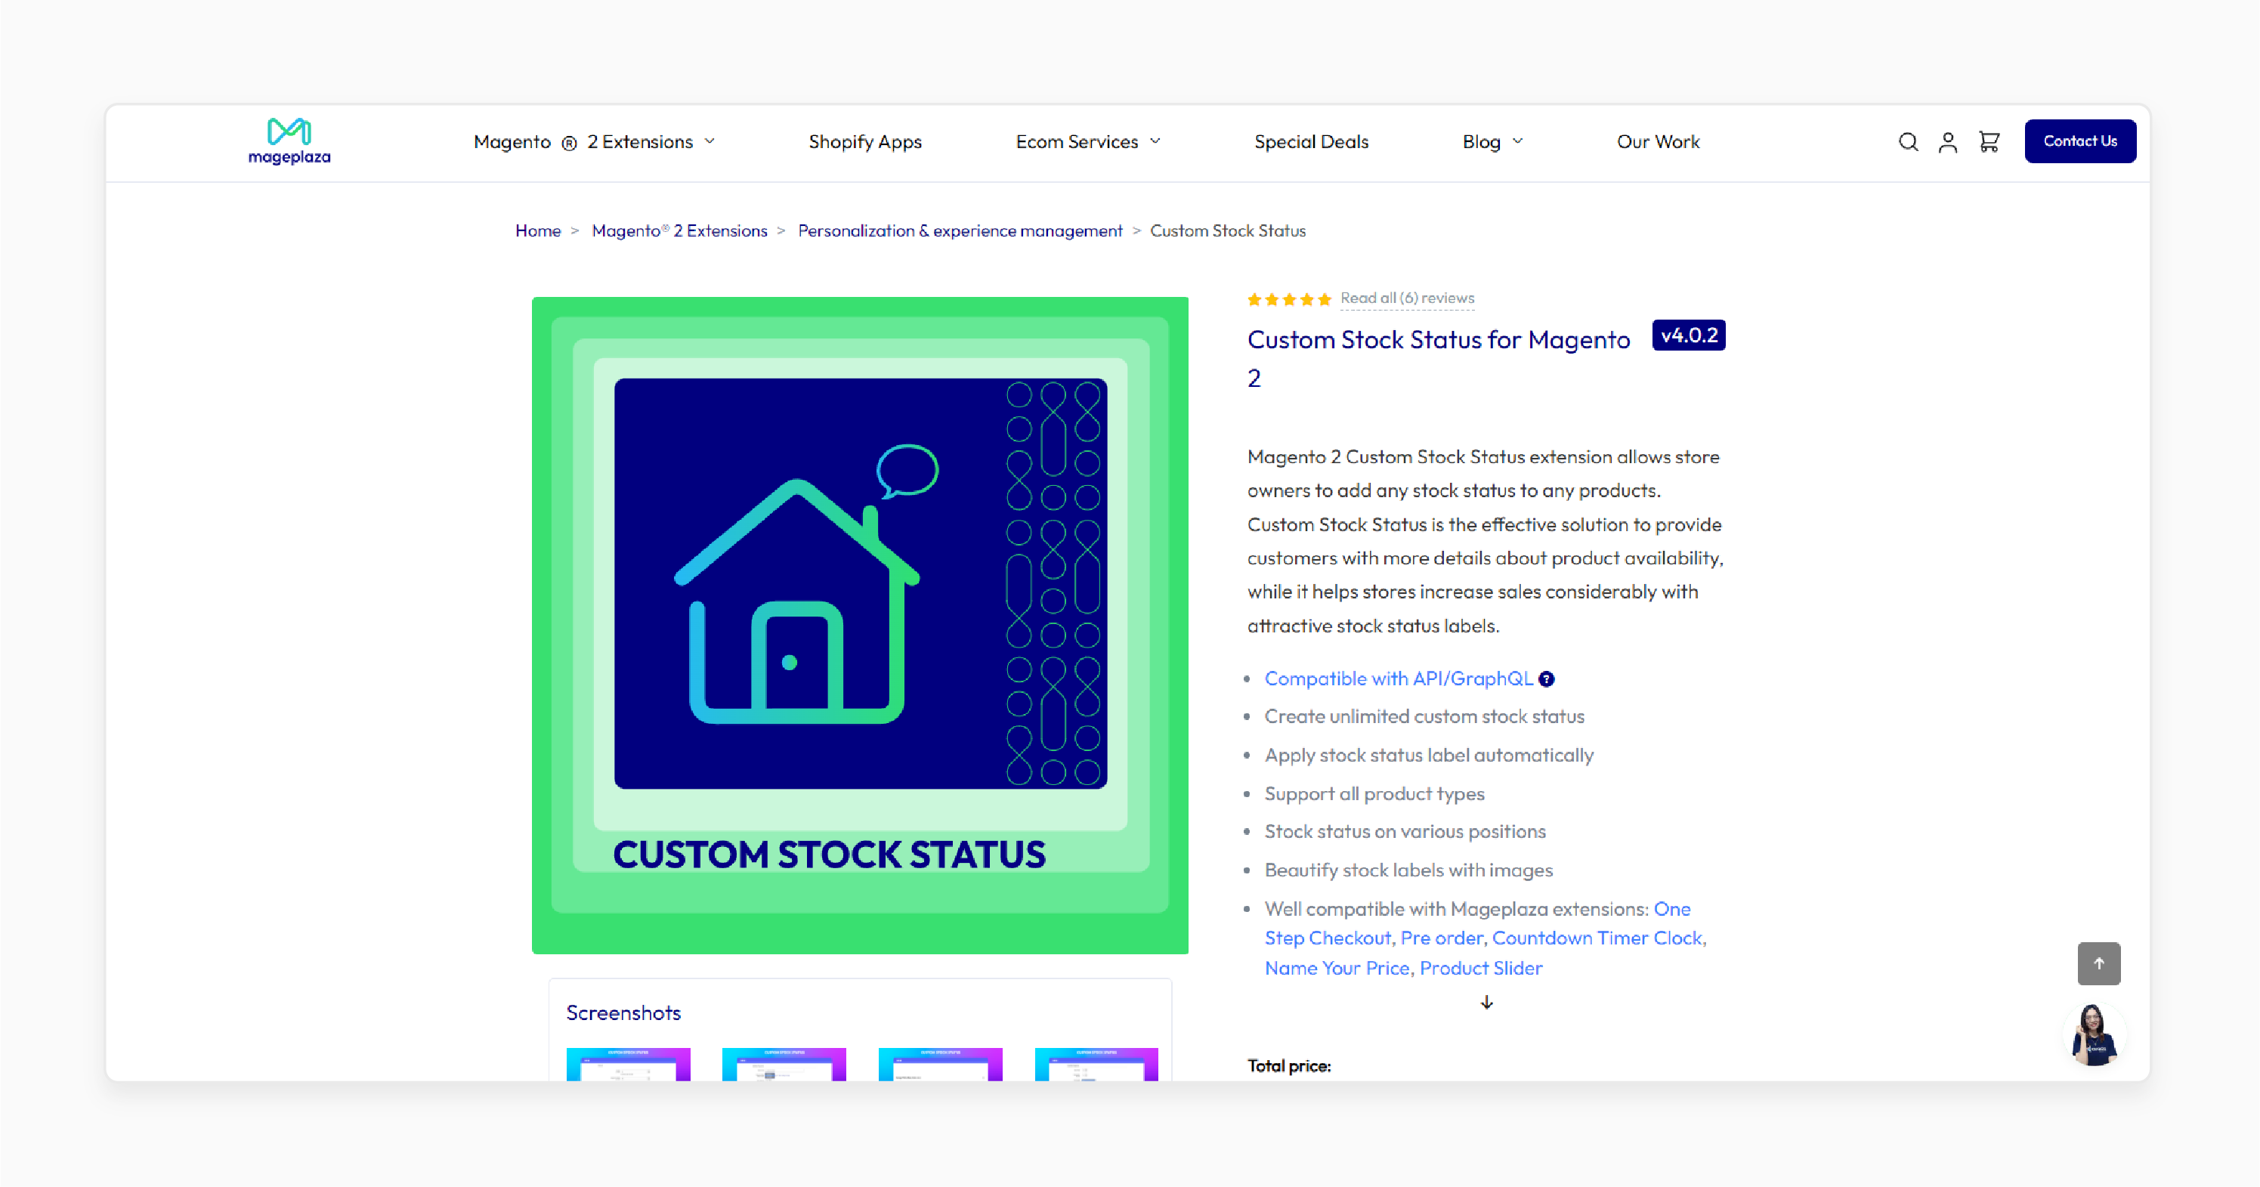Image resolution: width=2260 pixels, height=1187 pixels.
Task: Open the first screenshot thumbnail
Action: tap(628, 1064)
